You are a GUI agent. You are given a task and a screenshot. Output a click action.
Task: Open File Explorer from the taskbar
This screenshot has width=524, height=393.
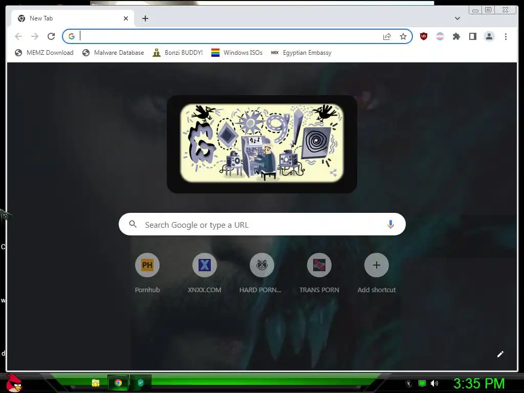click(96, 383)
